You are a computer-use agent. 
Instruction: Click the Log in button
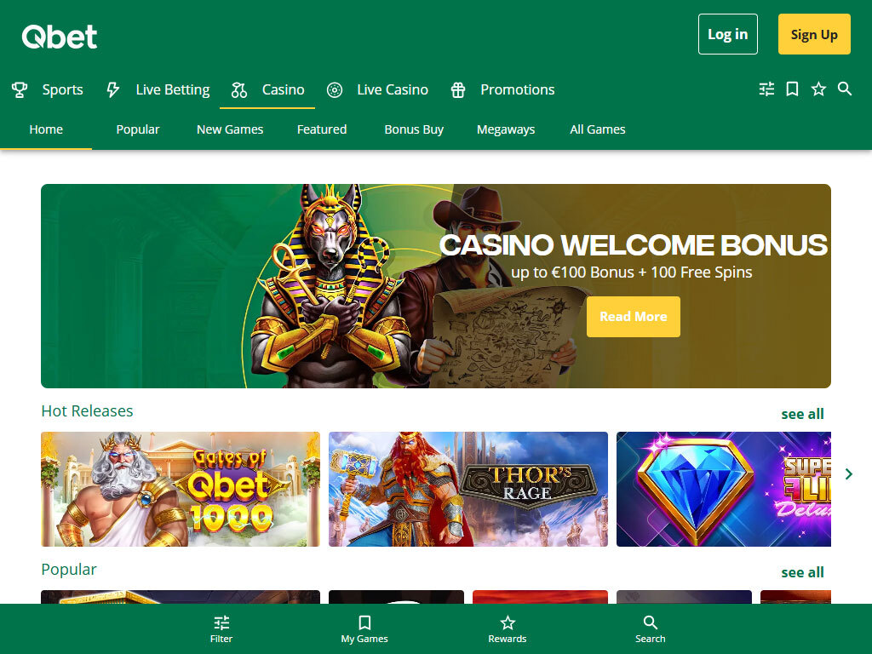click(x=727, y=34)
